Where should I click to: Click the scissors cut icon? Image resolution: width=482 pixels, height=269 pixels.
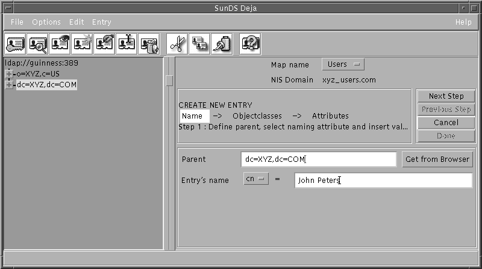(177, 44)
